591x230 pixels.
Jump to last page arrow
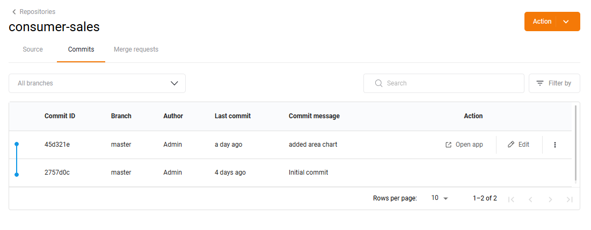(x=570, y=199)
